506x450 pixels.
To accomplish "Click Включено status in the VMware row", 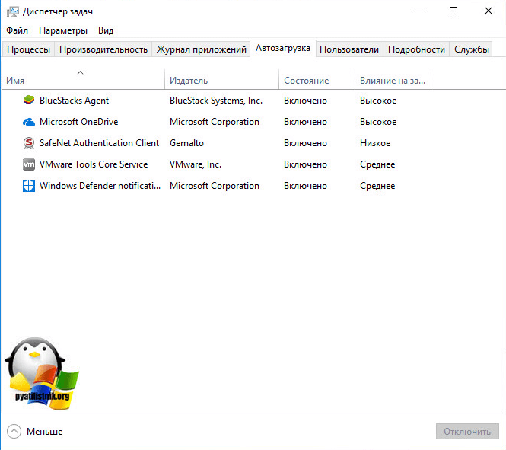I will pyautogui.click(x=305, y=164).
